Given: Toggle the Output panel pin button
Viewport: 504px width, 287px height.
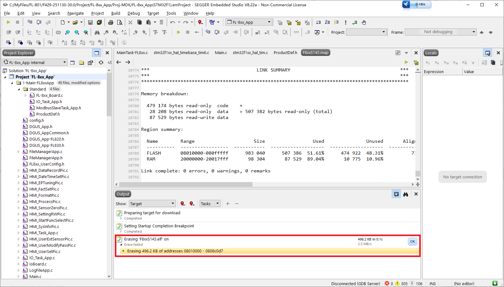Looking at the screenshot, I should pos(396,194).
